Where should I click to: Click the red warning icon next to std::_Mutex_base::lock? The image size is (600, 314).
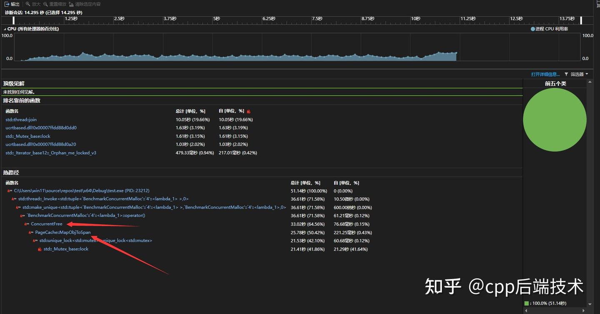coord(39,249)
